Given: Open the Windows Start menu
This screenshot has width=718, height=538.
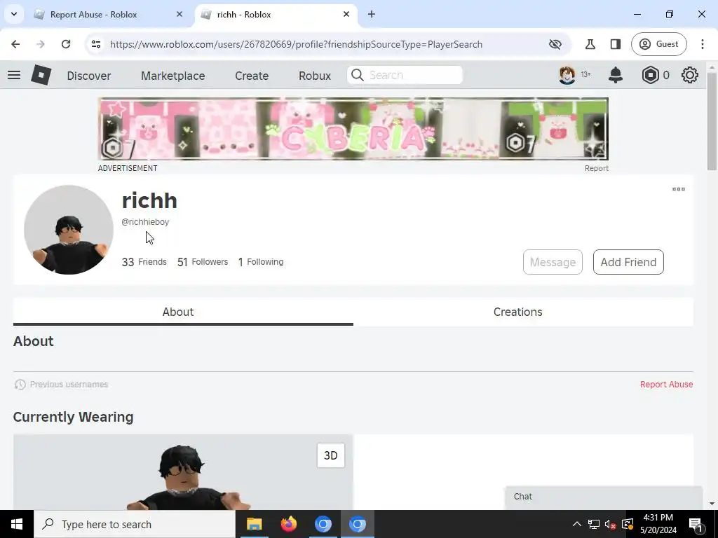Looking at the screenshot, I should 17,524.
